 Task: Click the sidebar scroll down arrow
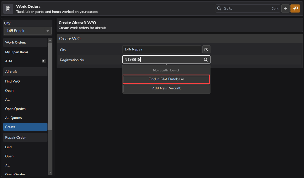click(50, 172)
